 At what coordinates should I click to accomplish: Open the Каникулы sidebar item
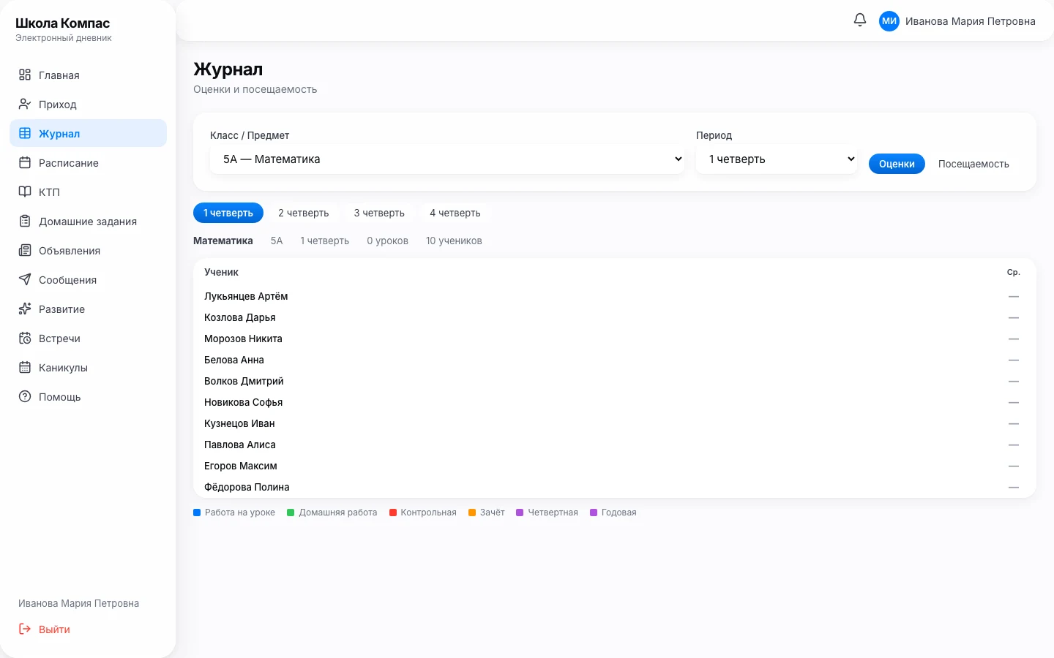(x=88, y=367)
